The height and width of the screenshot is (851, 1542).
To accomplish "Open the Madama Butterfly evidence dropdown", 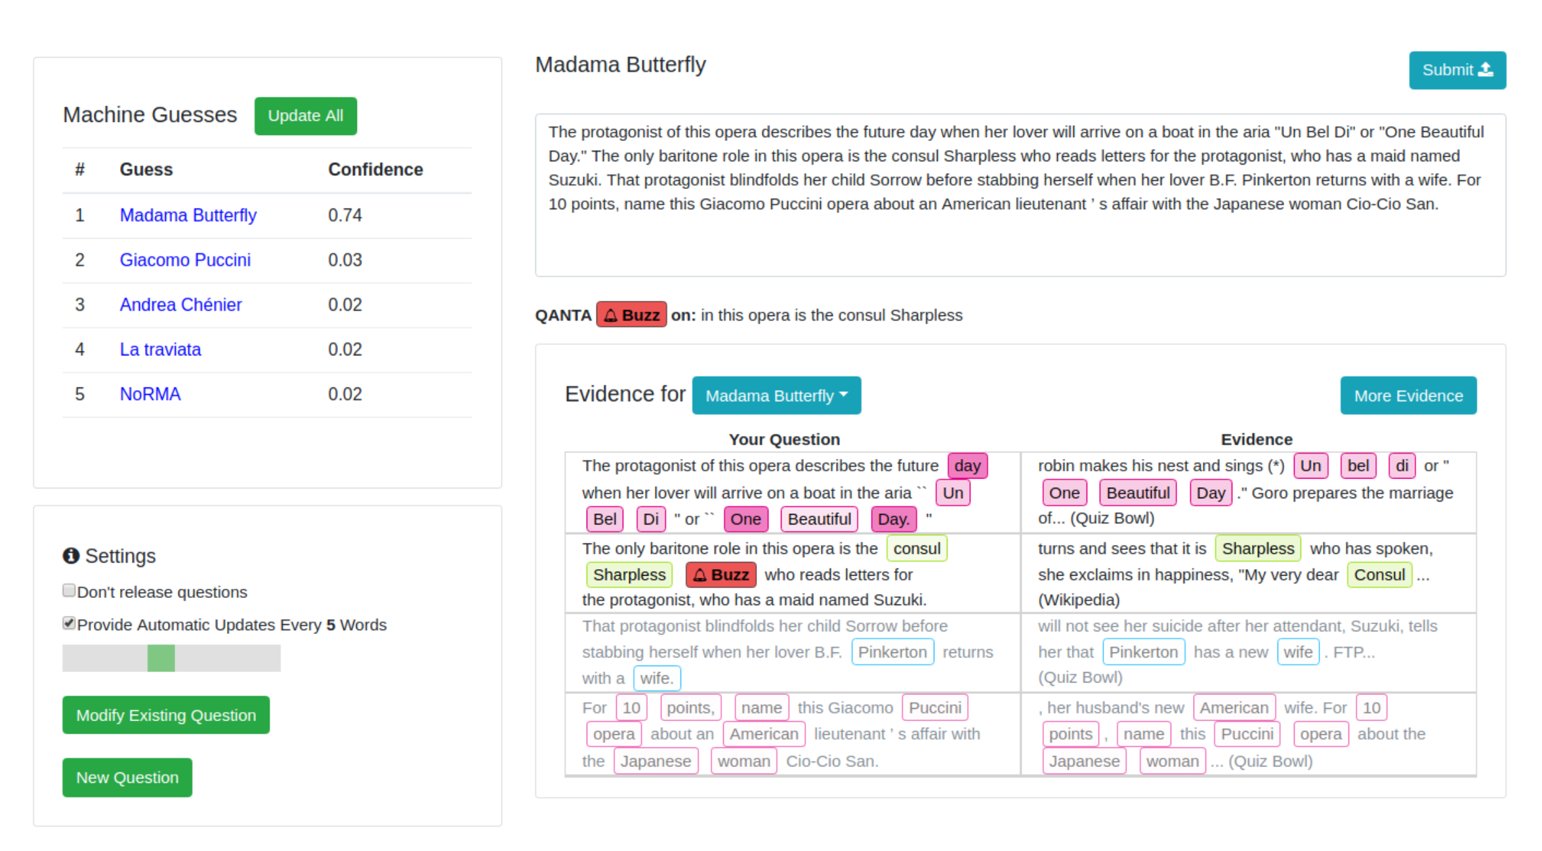I will (x=776, y=396).
